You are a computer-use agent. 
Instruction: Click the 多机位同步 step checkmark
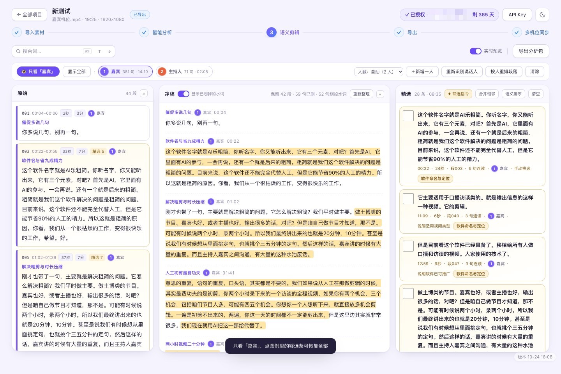click(517, 32)
